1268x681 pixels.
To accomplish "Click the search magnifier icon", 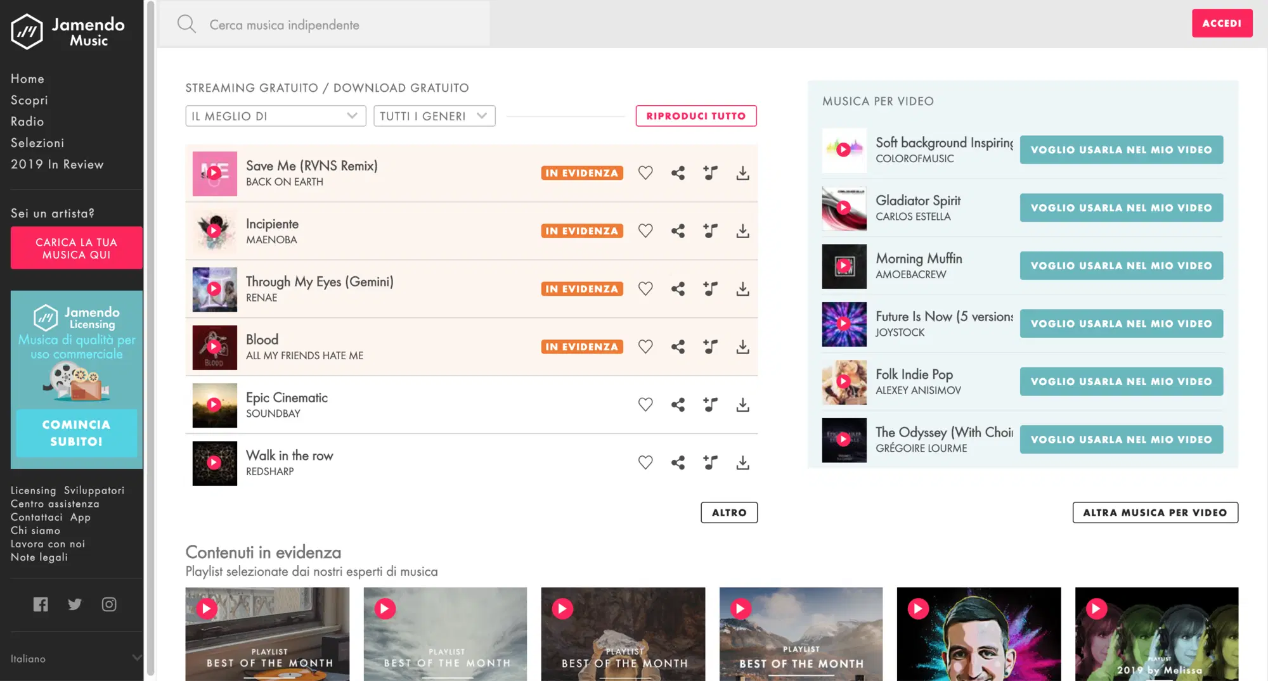I will pos(186,24).
